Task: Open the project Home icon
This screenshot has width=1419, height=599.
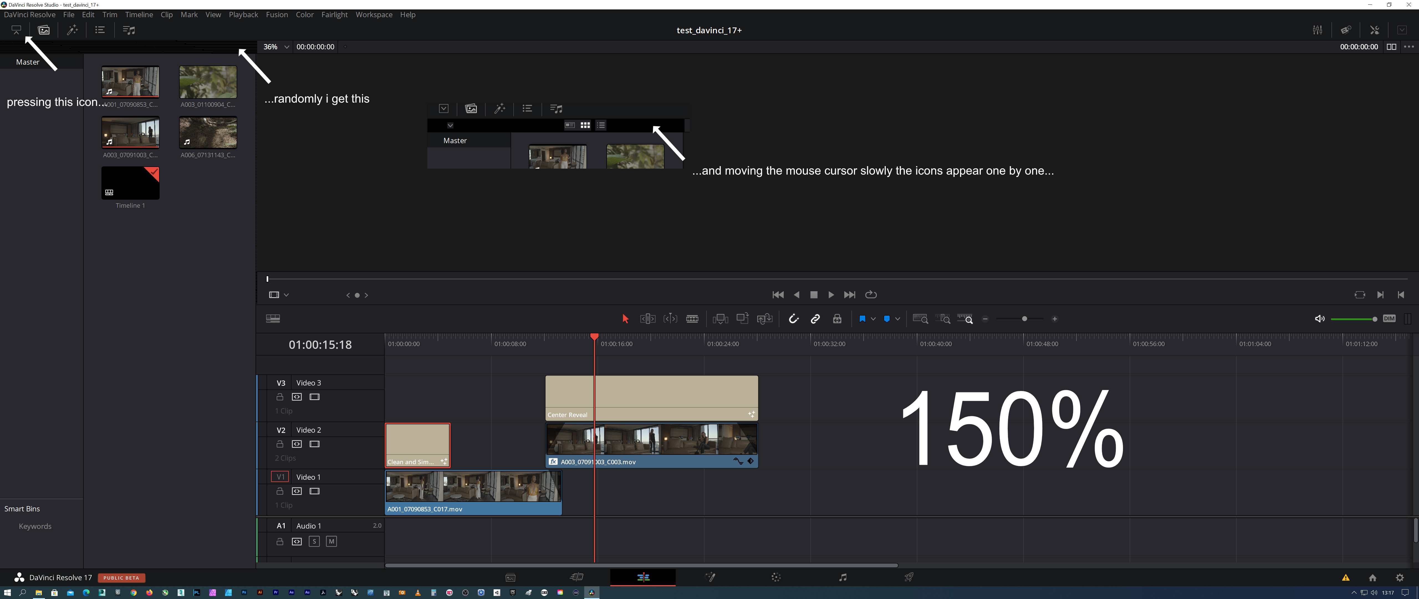Action: (x=1372, y=578)
